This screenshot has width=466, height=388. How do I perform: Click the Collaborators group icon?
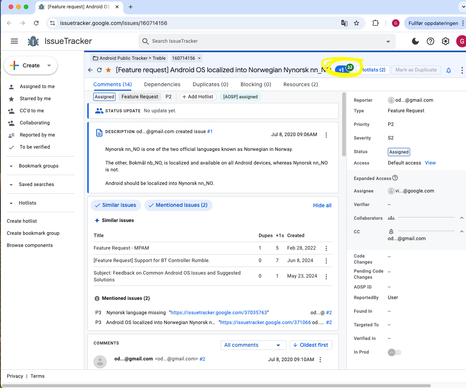point(391,218)
